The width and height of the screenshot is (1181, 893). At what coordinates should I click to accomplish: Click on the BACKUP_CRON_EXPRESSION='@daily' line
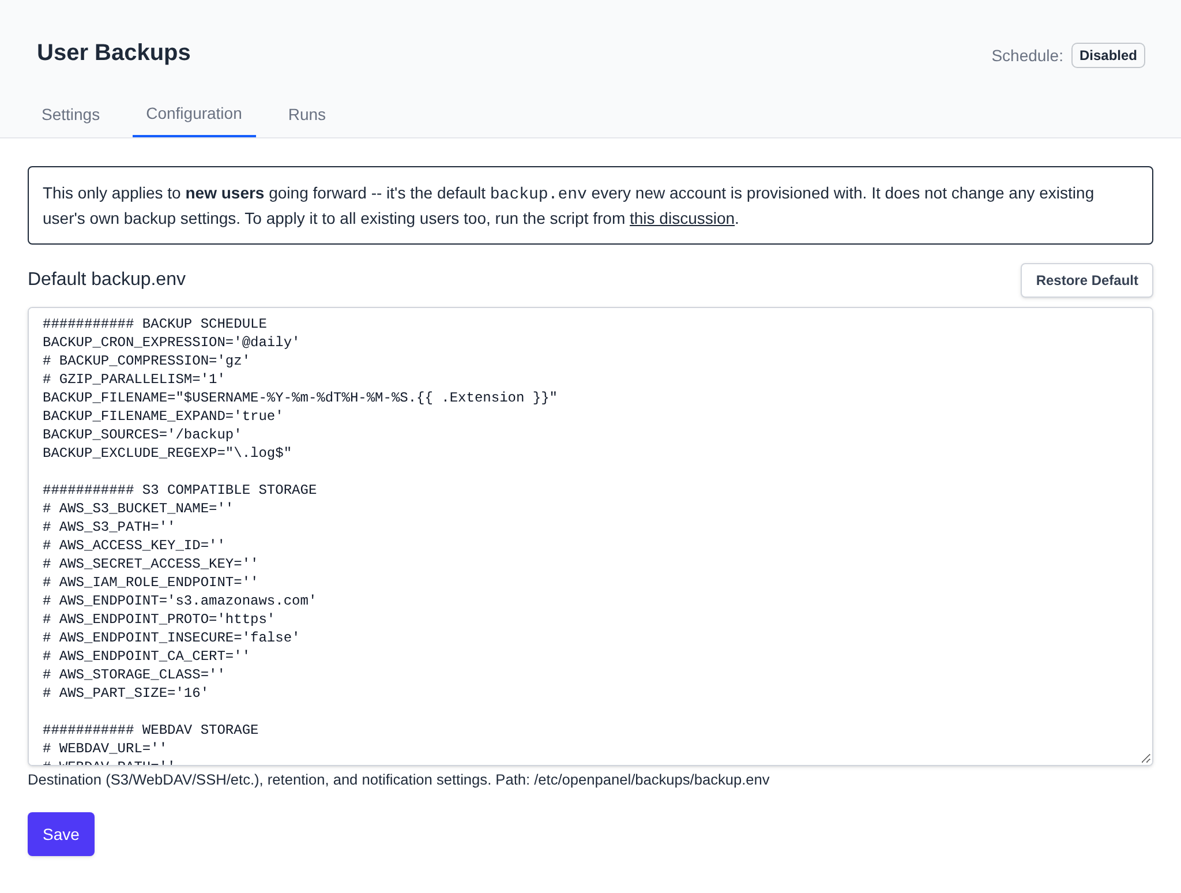tap(171, 342)
